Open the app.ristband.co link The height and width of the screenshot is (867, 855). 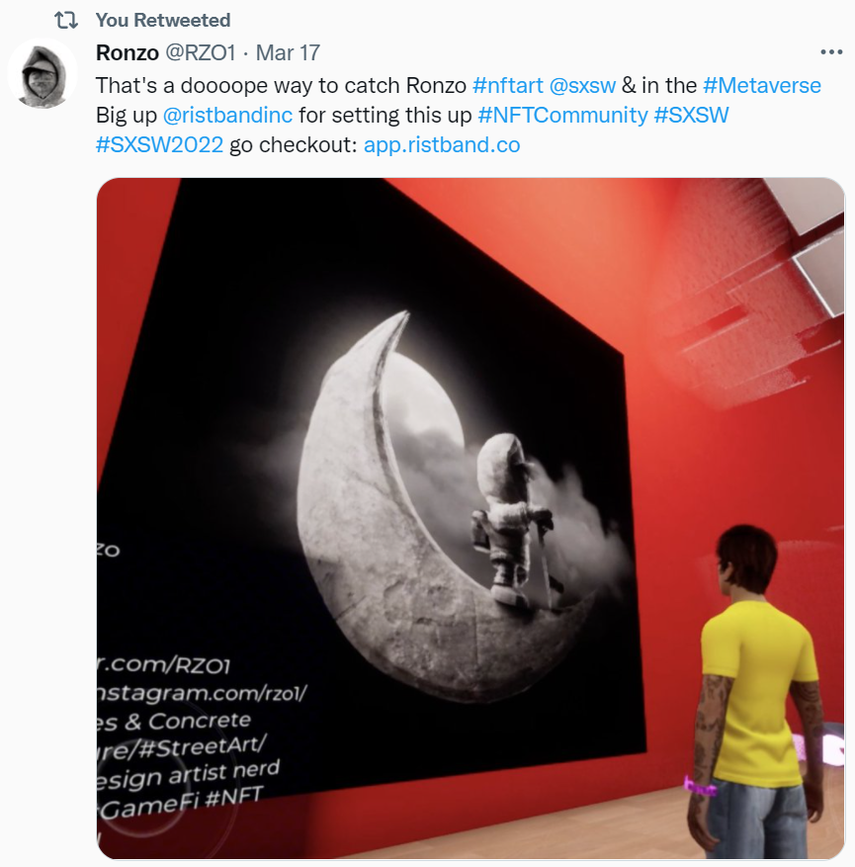point(442,145)
